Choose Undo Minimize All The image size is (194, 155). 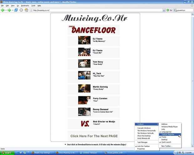click(147, 138)
